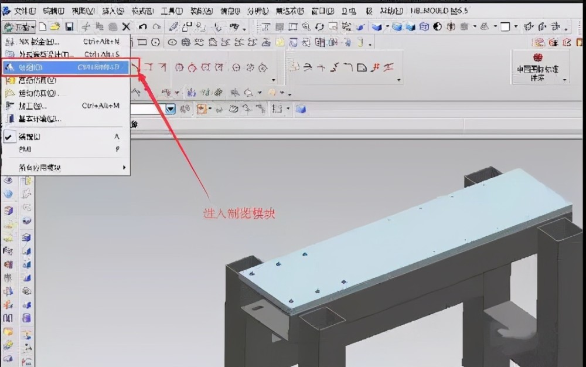Screen dimensions: 586x367
Task: Expand arrow on 中国国标标准件库 button
Action: pyautogui.click(x=565, y=80)
